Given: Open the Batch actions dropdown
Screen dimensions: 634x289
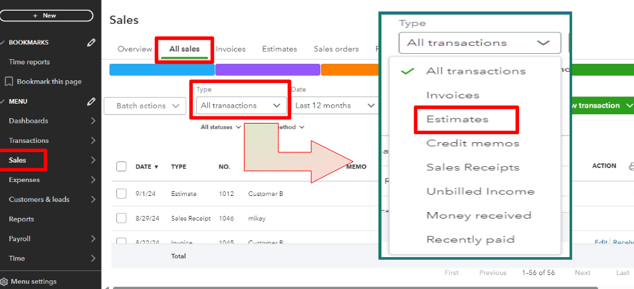Looking at the screenshot, I should point(145,106).
